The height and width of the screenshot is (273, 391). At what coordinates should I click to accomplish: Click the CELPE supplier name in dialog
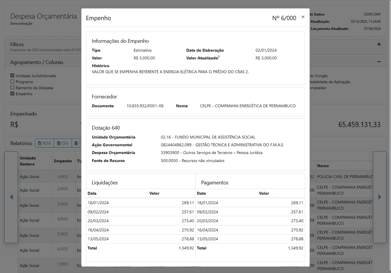tap(248, 106)
